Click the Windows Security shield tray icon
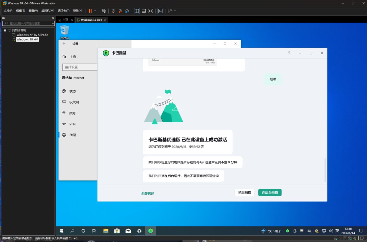Image resolution: width=367 pixels, height=242 pixels. click(x=317, y=231)
